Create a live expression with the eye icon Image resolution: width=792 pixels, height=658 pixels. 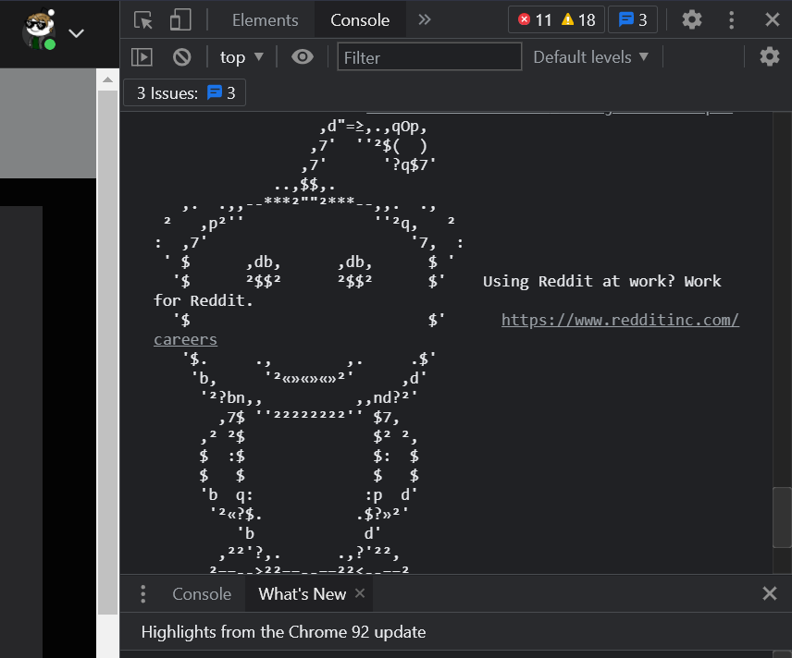click(302, 56)
